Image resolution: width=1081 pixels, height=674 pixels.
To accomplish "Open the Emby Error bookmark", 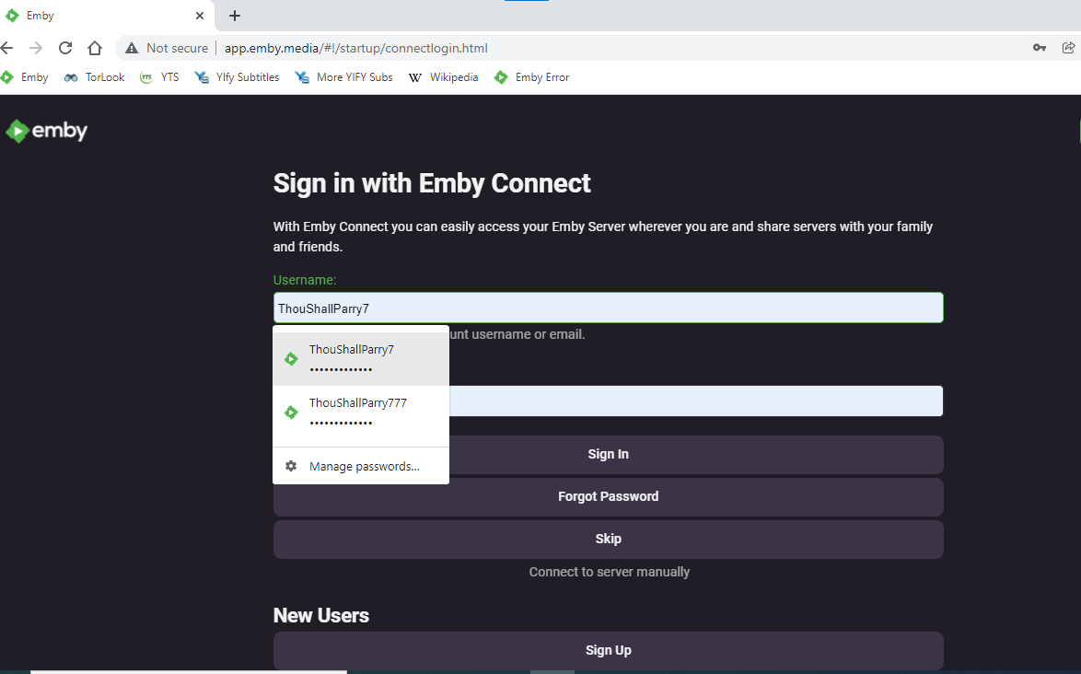I will pos(531,77).
